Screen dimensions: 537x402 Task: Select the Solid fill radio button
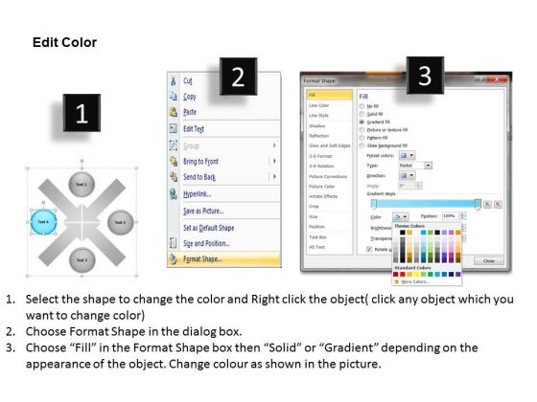(362, 114)
